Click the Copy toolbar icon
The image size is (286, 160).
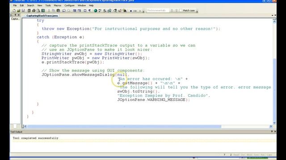[54, 11]
